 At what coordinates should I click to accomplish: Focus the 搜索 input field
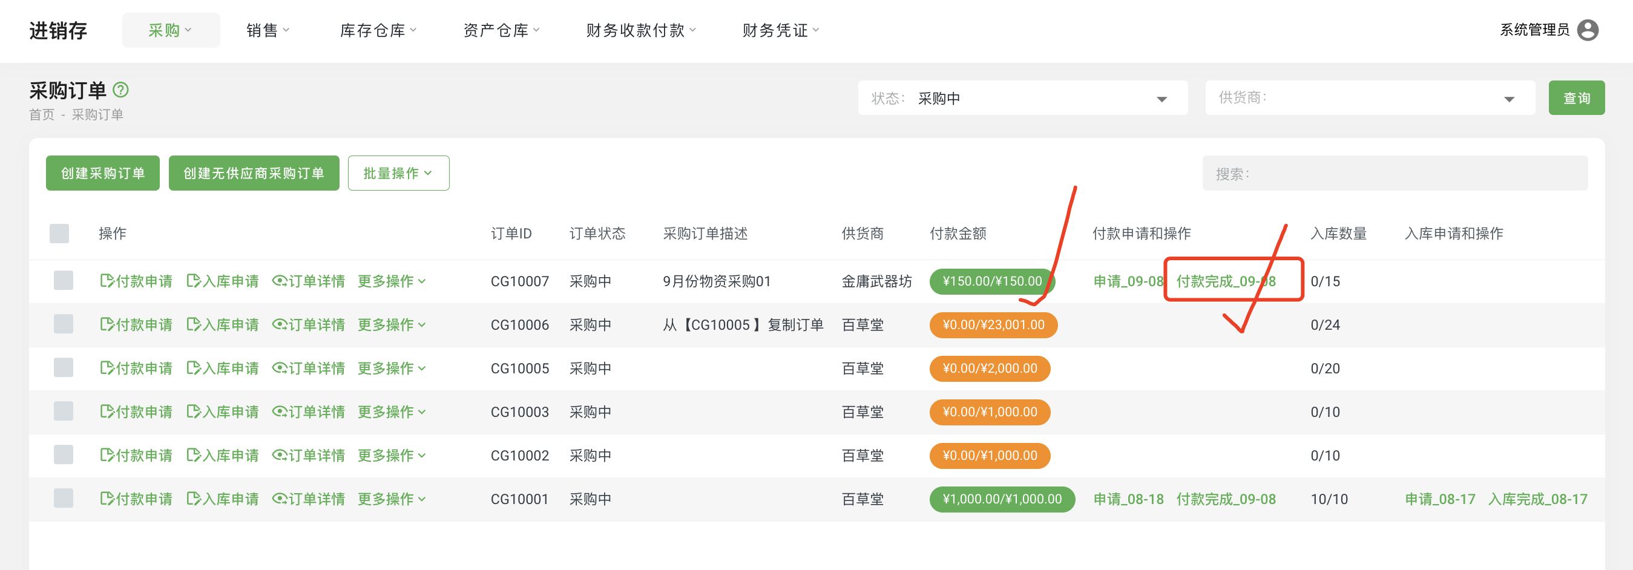(1395, 173)
